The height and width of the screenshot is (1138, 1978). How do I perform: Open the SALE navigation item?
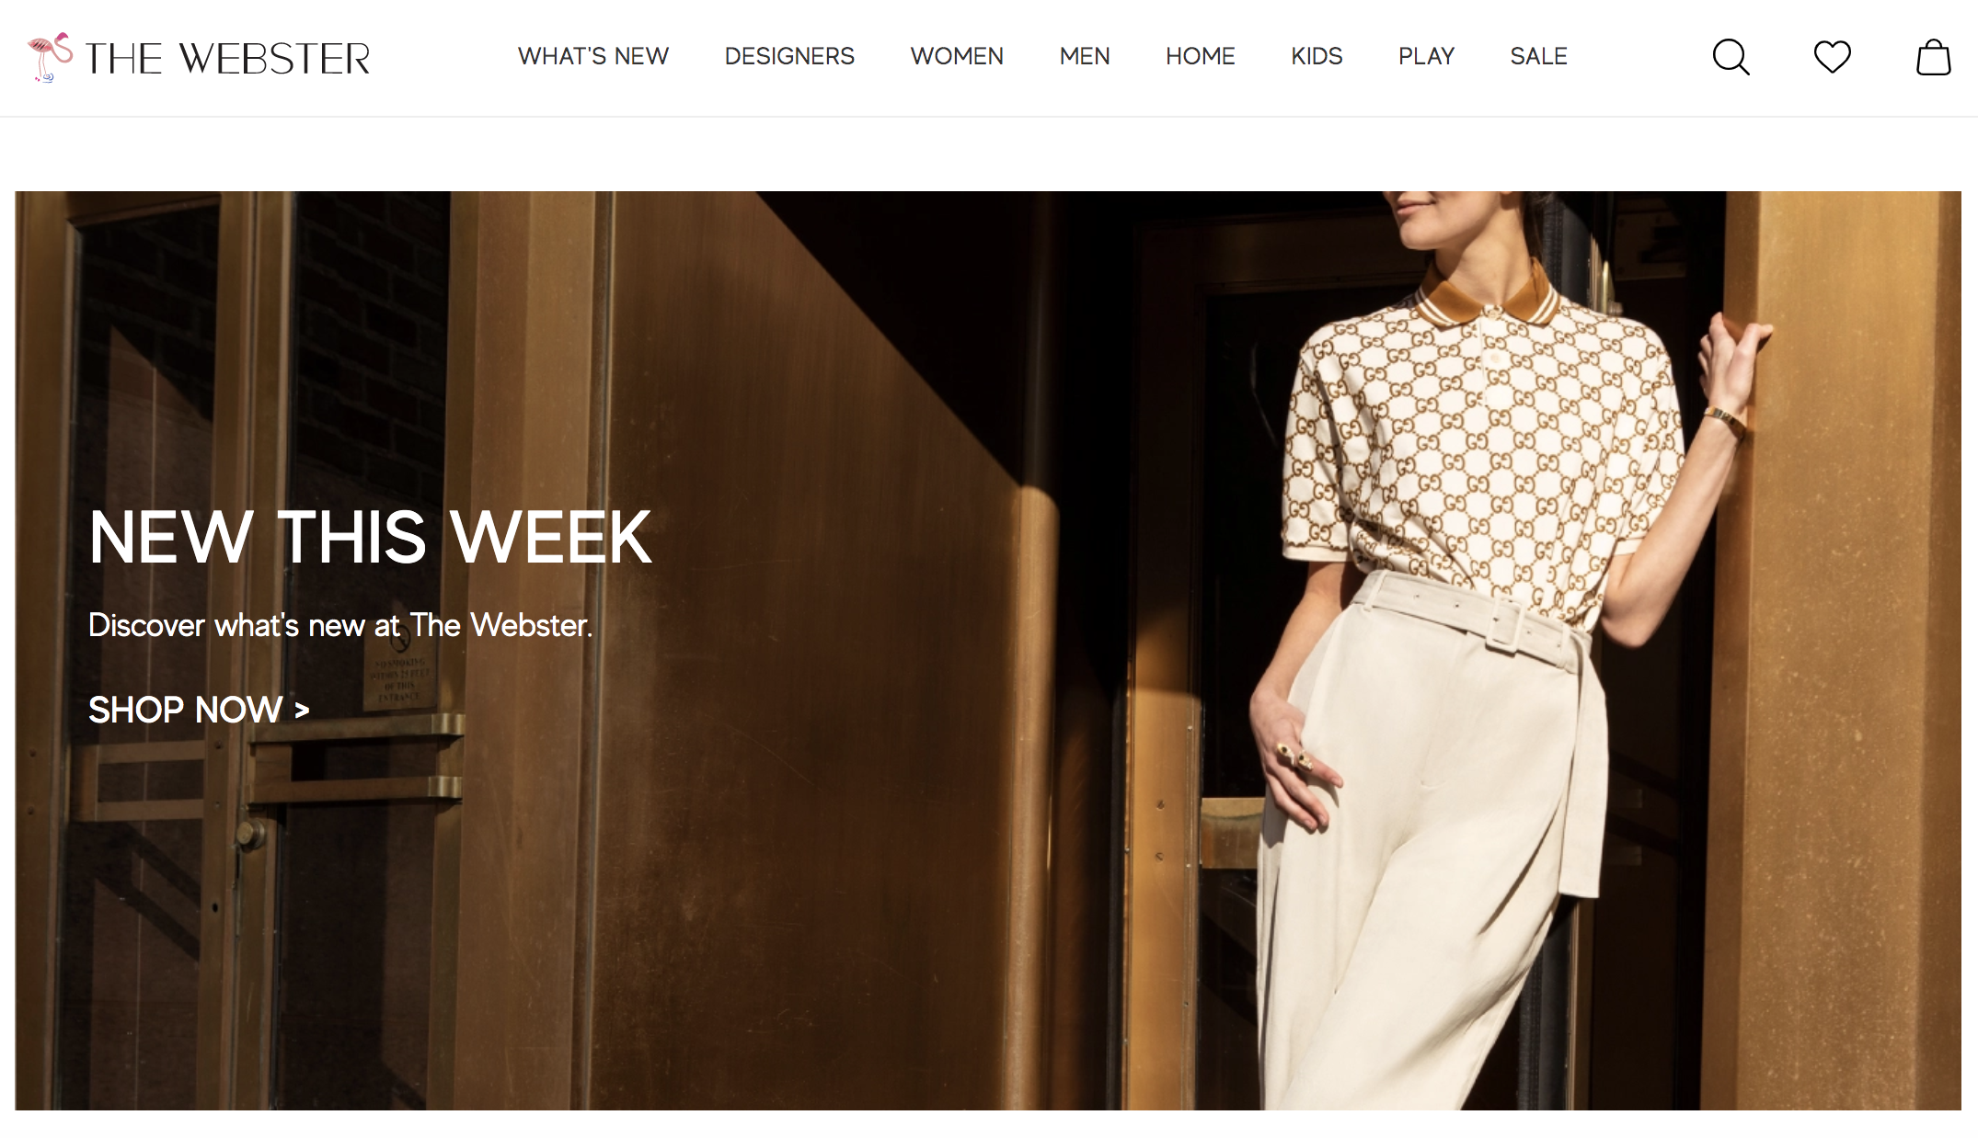click(1538, 56)
